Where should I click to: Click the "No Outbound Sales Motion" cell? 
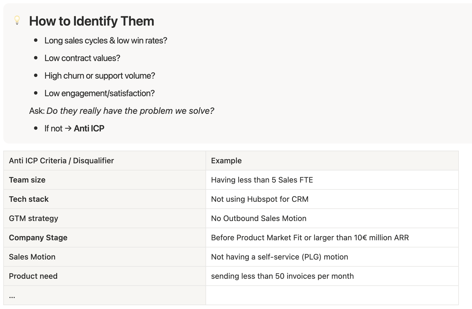point(259,218)
